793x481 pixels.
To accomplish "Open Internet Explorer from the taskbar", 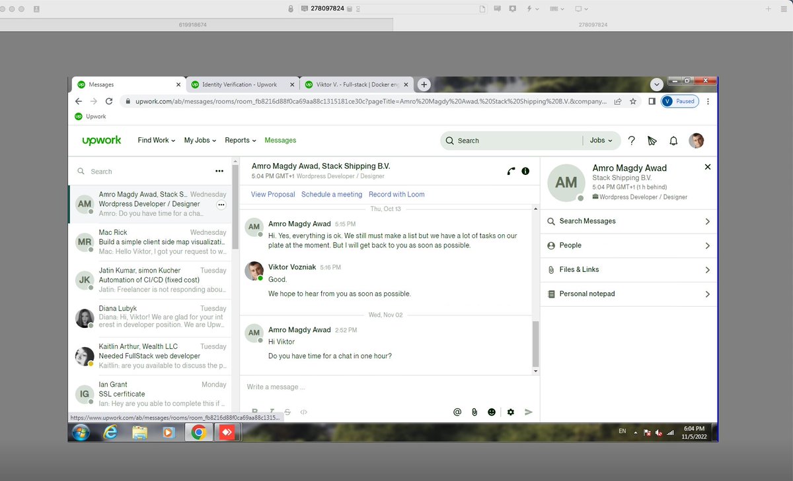I will [x=110, y=433].
